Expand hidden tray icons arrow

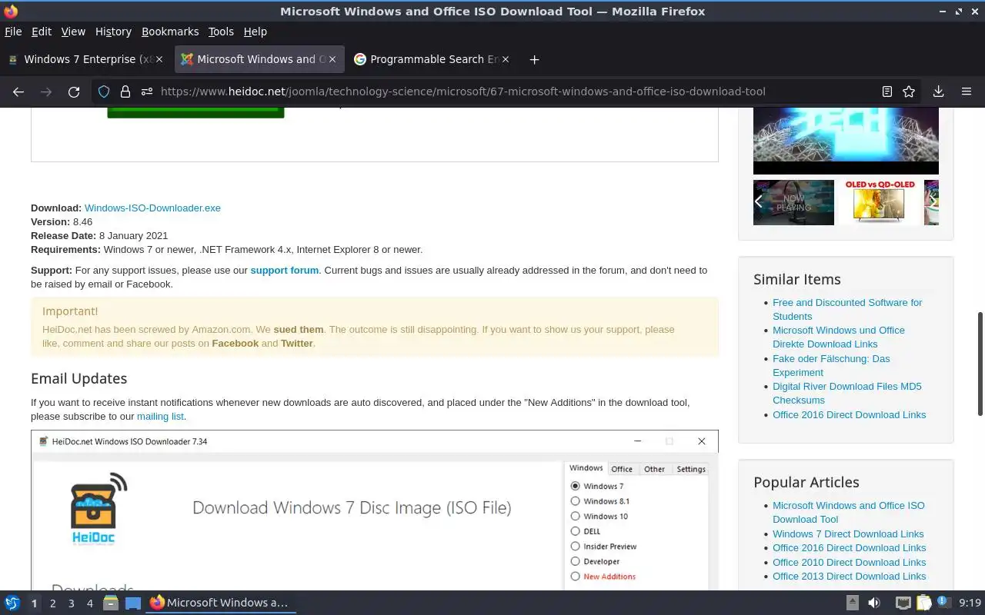pyautogui.click(x=852, y=603)
